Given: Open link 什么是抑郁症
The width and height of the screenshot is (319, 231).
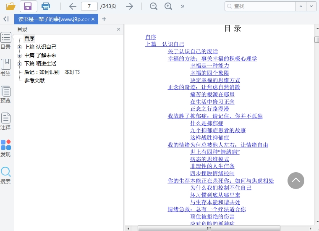Looking at the screenshot, I should pyautogui.click(x=207, y=123).
